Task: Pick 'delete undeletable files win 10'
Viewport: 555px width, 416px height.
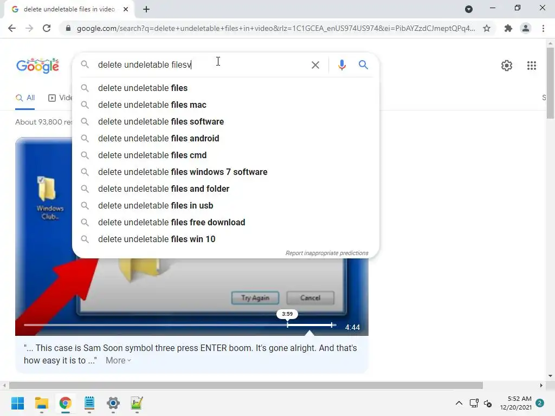Action: [225, 239]
